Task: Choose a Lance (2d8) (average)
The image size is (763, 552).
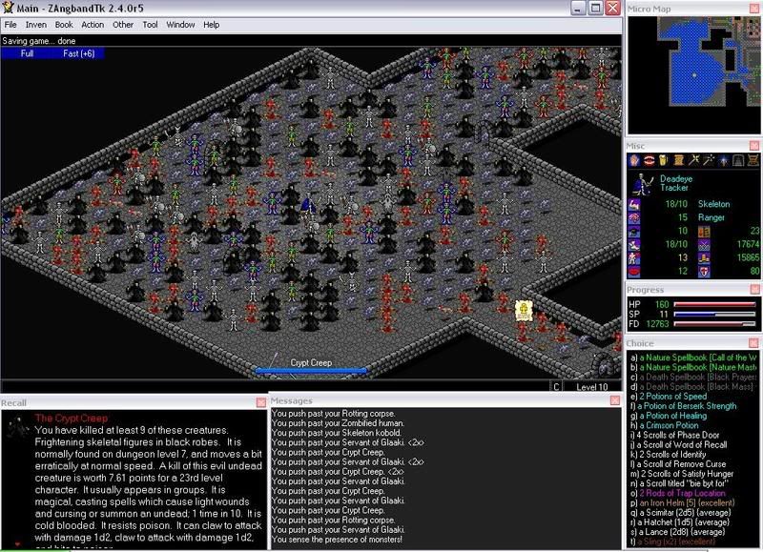Action: (x=678, y=532)
